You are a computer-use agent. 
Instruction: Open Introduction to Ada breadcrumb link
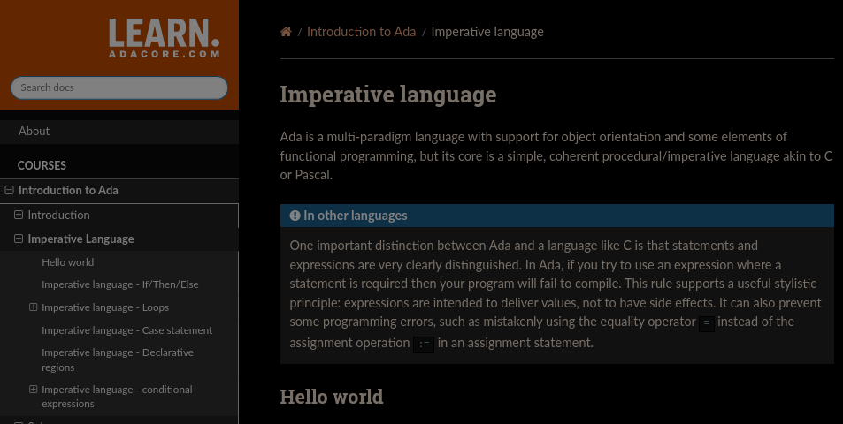coord(361,32)
